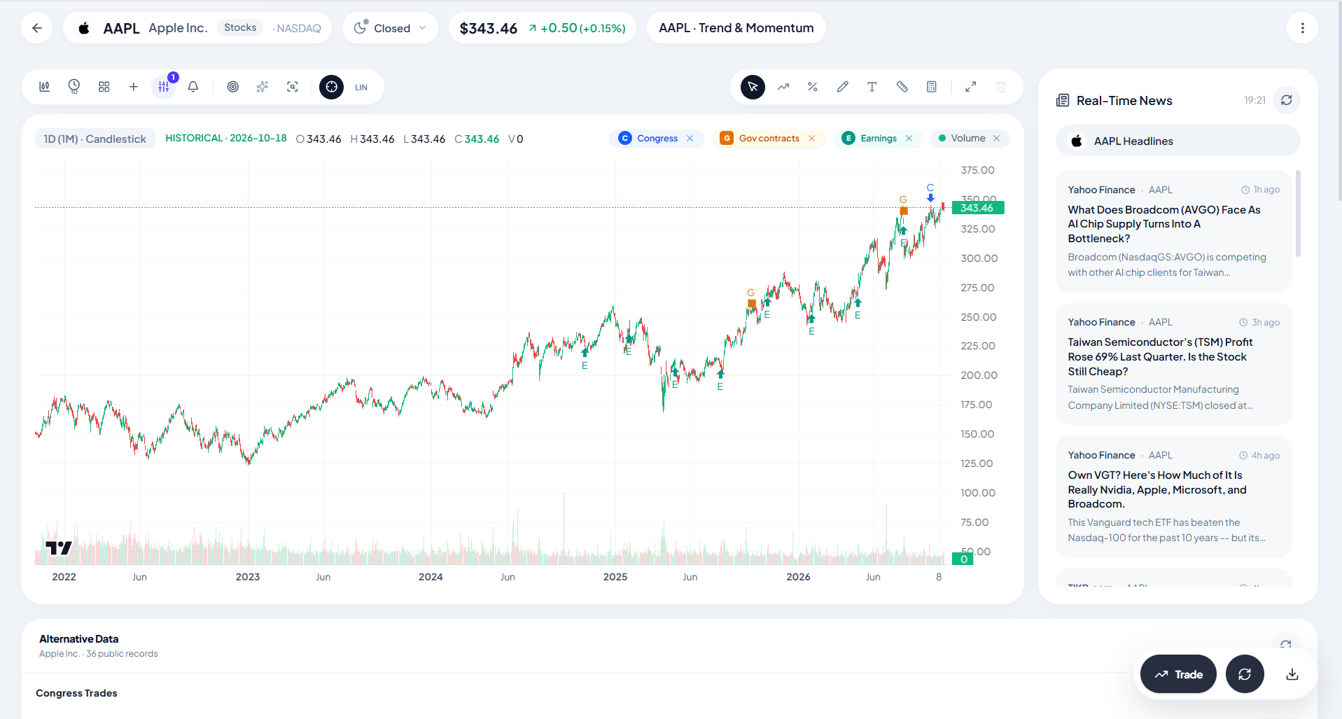This screenshot has height=719, width=1342.
Task: Open the Closed market status dropdown
Action: (x=390, y=28)
